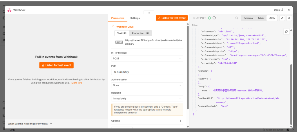The height and width of the screenshot is (132, 297).
Task: Click the 1 item count label
Action: point(195,25)
